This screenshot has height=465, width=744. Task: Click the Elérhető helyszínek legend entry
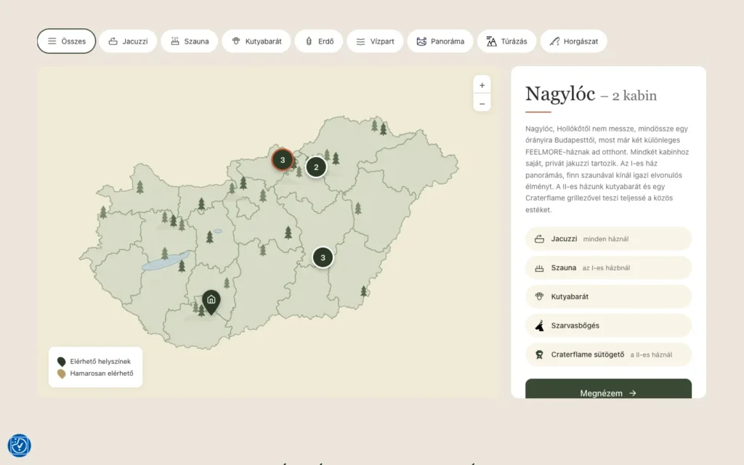coord(94,362)
